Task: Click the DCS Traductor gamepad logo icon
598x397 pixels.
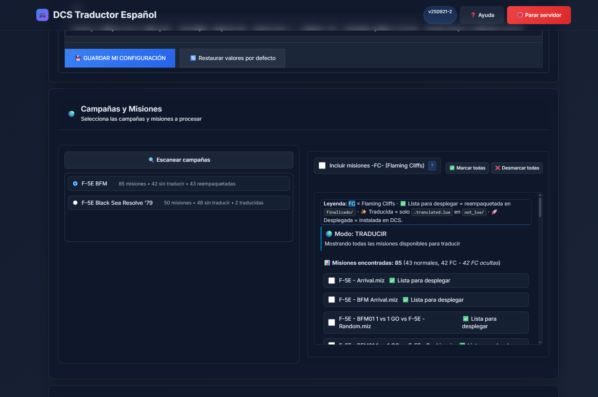Action: [42, 15]
